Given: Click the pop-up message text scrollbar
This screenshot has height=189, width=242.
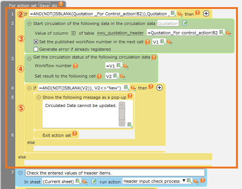Looking at the screenshot, I should tap(122, 114).
